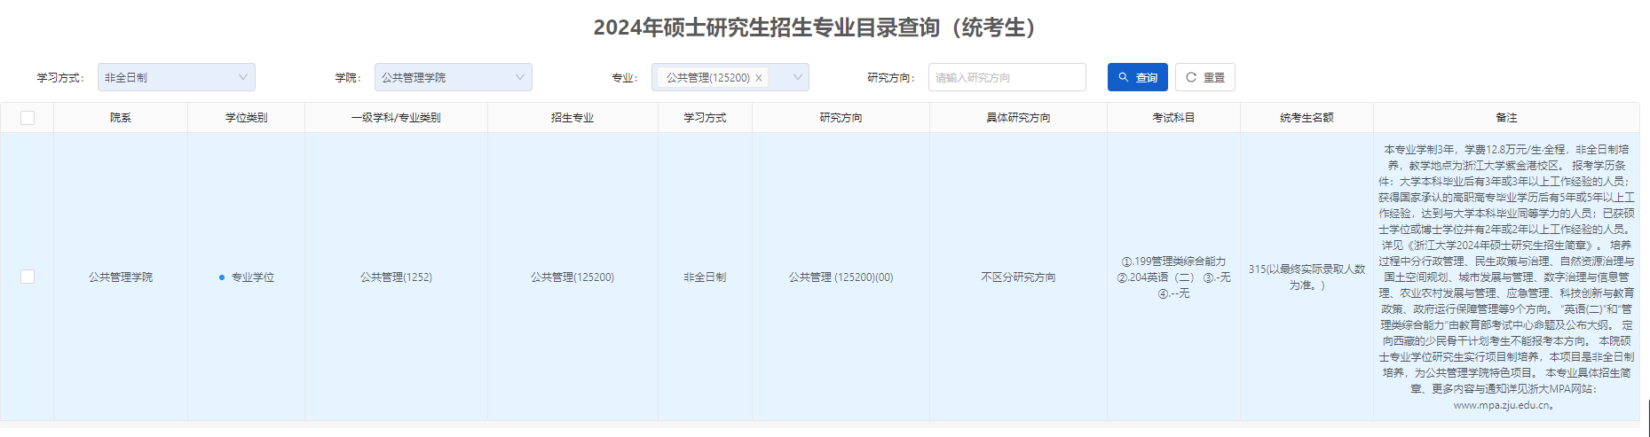Select the 备注 column header
The width and height of the screenshot is (1650, 437).
click(1506, 118)
